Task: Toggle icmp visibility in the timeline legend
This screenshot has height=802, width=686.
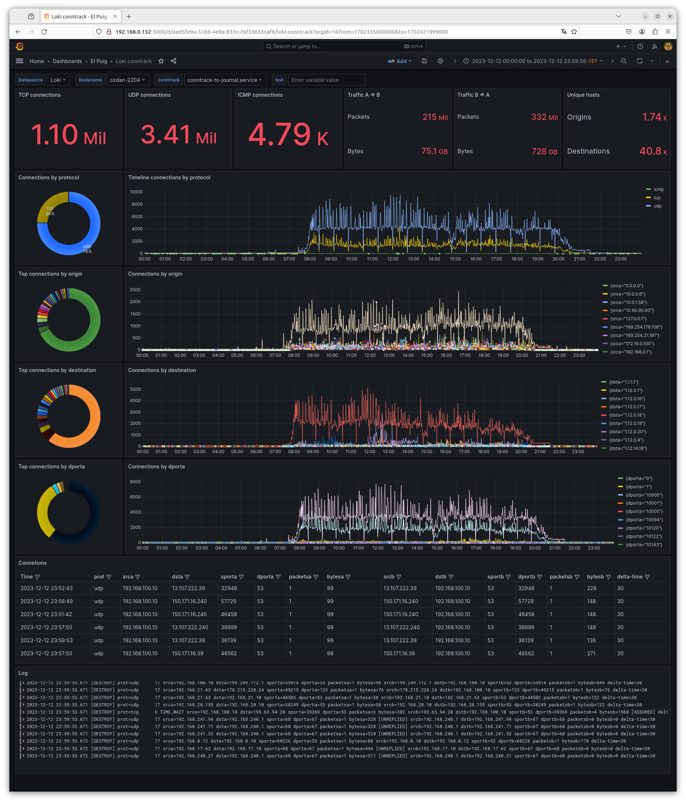Action: (x=658, y=189)
